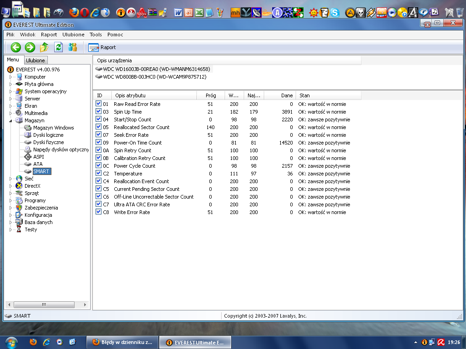Expand the Sprzęt tree node arrow

pyautogui.click(x=11, y=193)
